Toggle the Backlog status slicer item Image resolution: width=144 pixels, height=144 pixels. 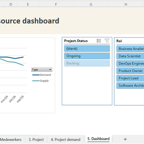point(87,63)
